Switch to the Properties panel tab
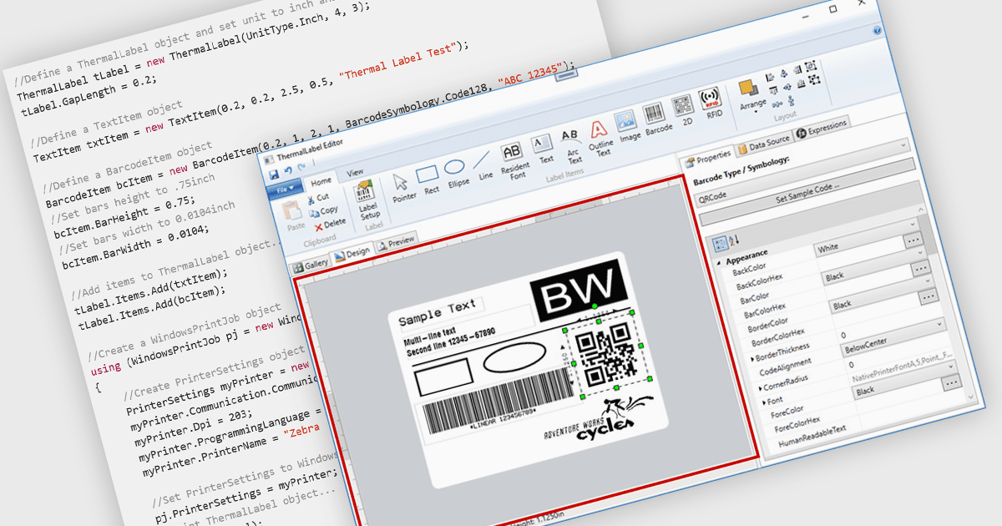The height and width of the screenshot is (526, 1002). [707, 157]
